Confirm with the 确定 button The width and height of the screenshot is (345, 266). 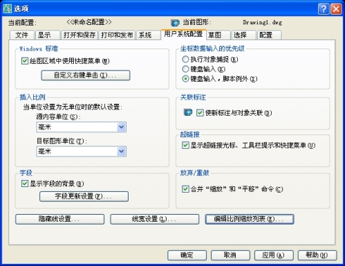coord(187,256)
